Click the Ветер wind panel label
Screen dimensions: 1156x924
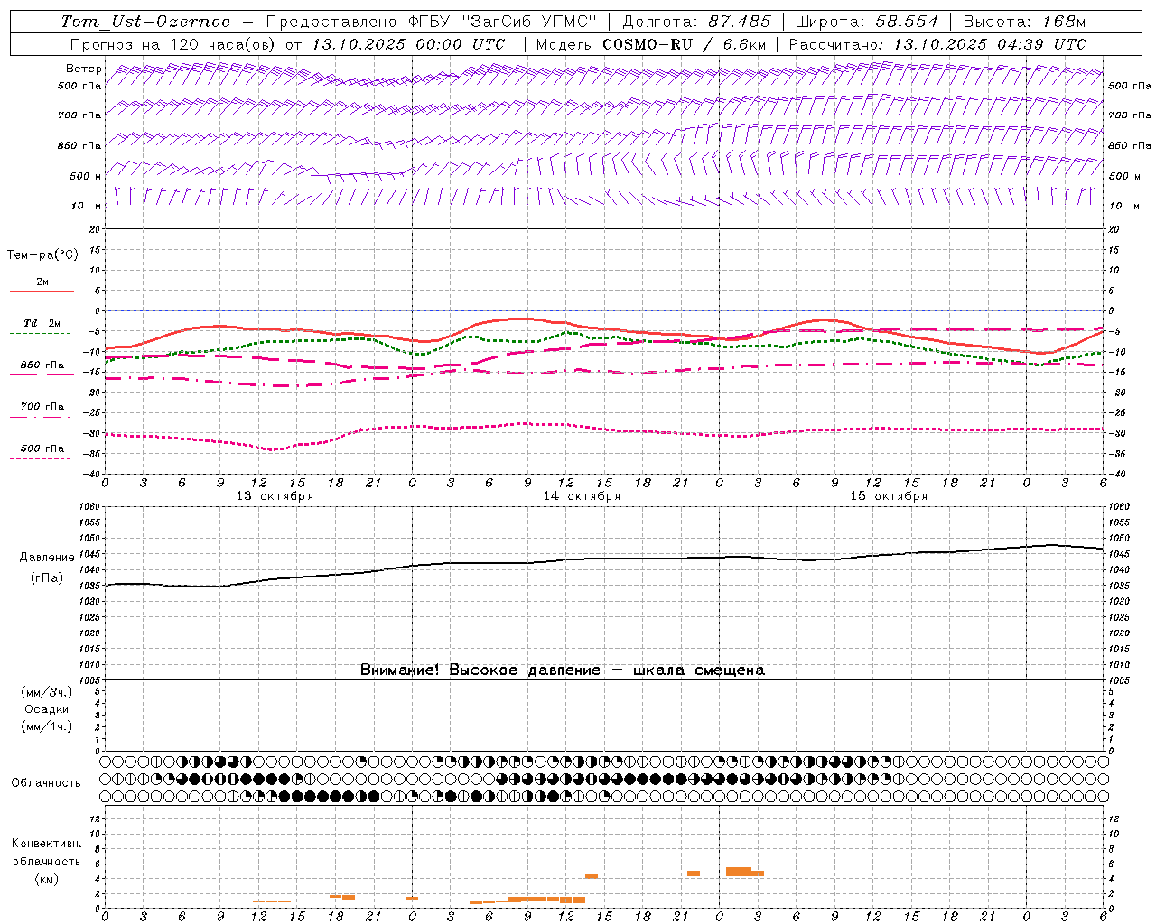pos(84,69)
